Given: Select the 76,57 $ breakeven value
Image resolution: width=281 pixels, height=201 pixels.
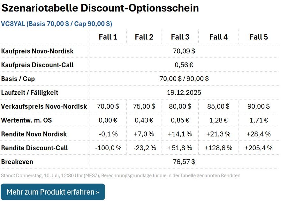Looking at the screenshot, I should [x=184, y=162].
